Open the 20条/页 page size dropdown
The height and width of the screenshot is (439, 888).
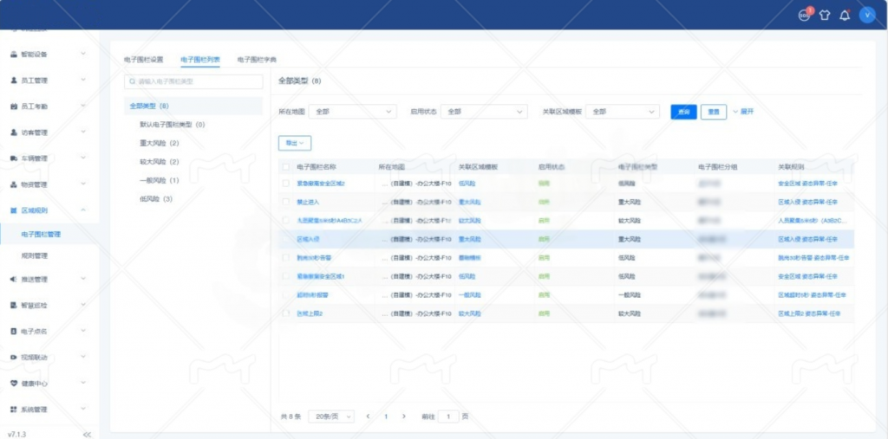pos(331,416)
